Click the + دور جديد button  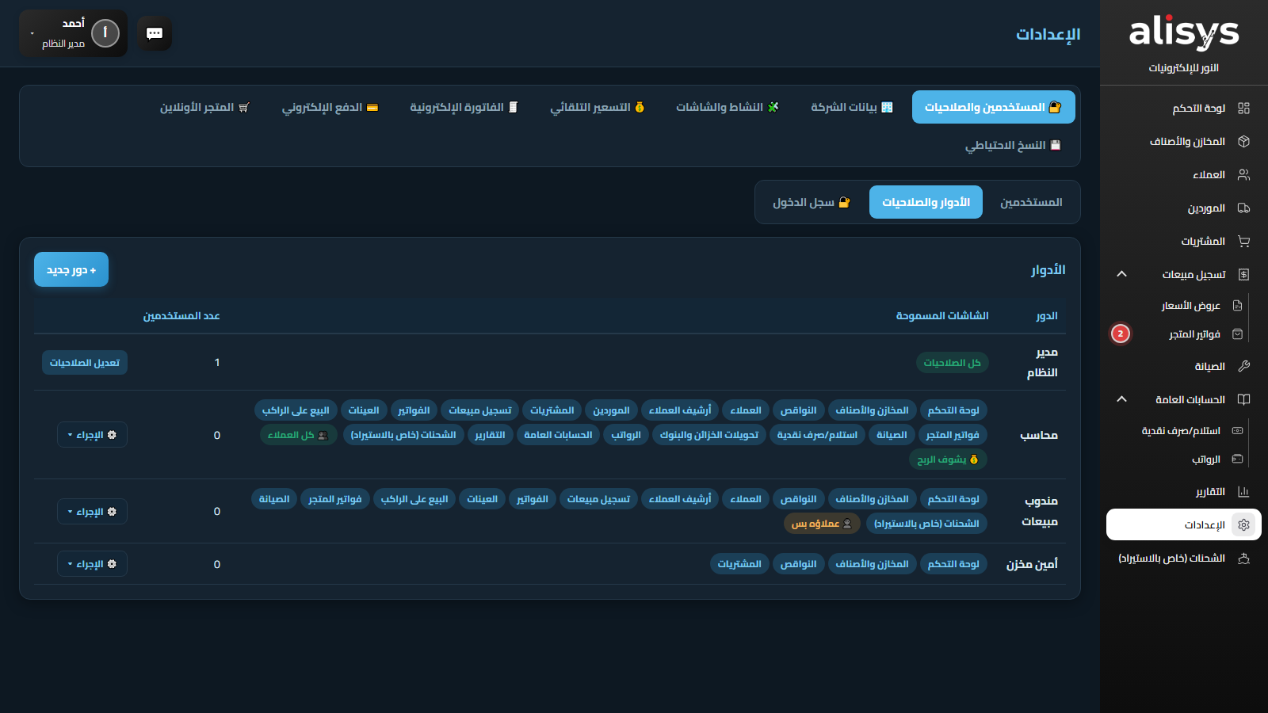point(71,270)
